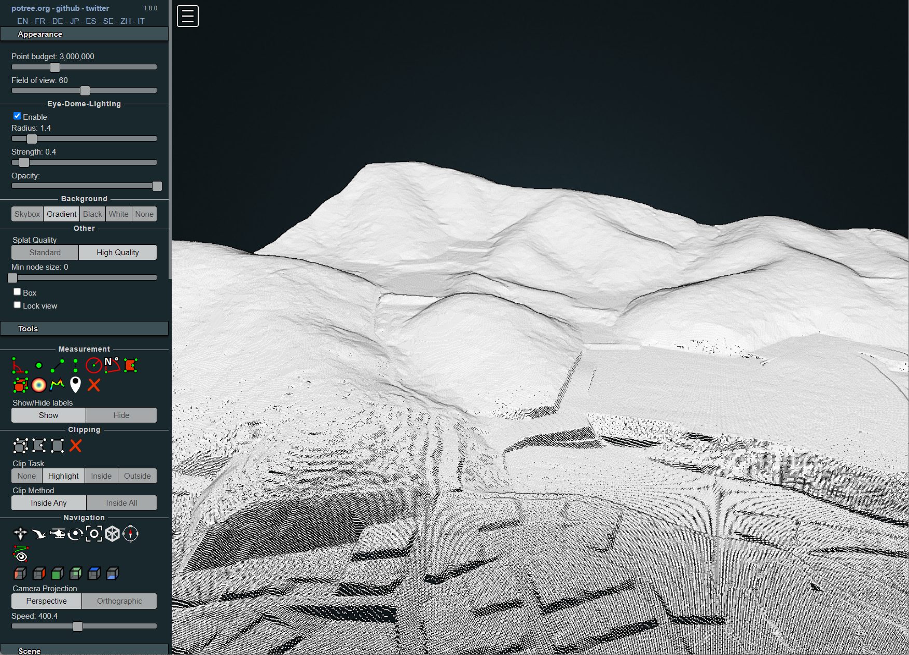Switch language to DE
Image resolution: width=909 pixels, height=655 pixels.
point(57,21)
